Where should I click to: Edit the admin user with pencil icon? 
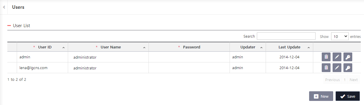click(337, 57)
